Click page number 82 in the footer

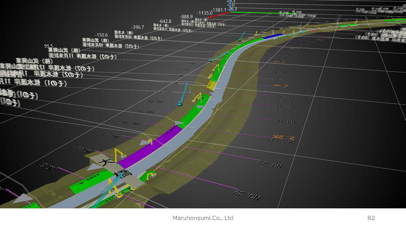click(x=371, y=218)
